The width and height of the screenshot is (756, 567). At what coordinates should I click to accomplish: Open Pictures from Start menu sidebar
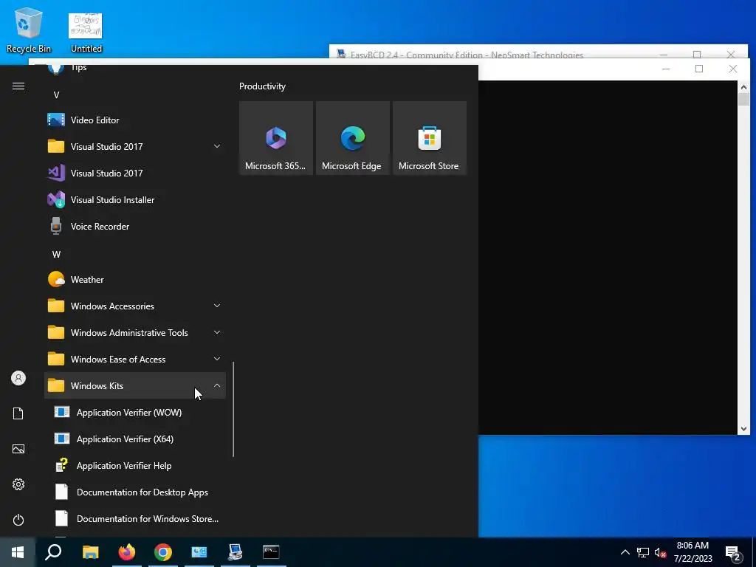[x=18, y=449]
